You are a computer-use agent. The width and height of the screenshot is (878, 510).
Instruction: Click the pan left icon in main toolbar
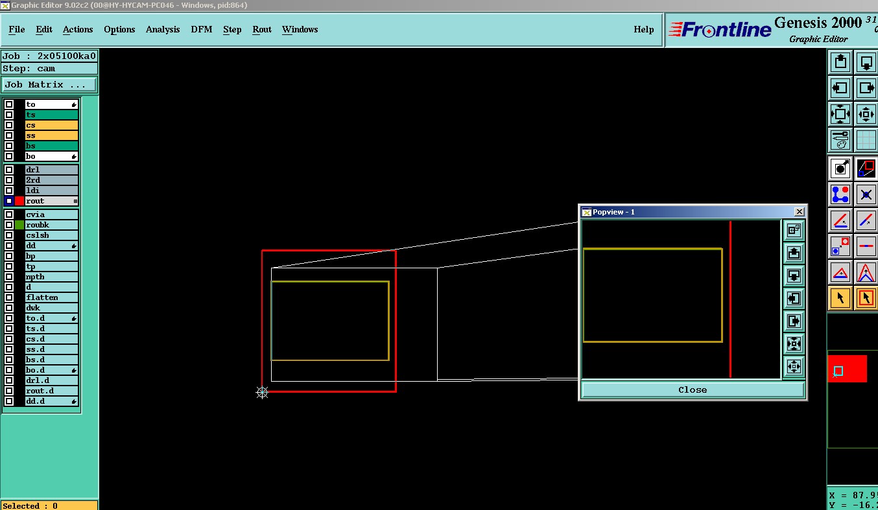[840, 87]
